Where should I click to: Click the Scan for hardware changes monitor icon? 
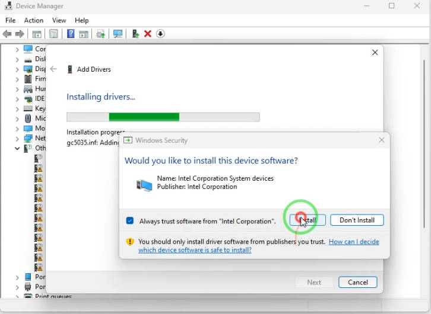click(118, 34)
